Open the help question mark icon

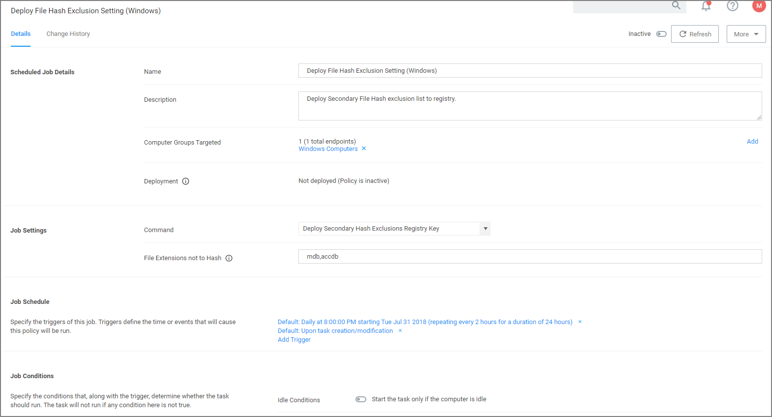pos(733,6)
